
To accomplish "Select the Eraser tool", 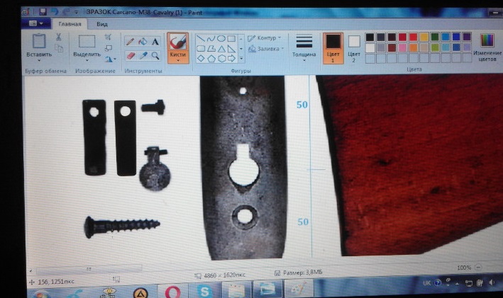I will point(131,56).
